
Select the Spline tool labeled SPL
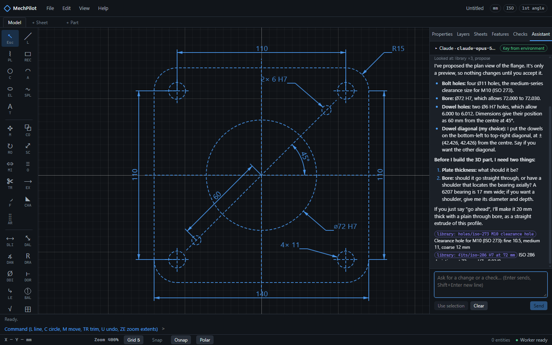click(28, 91)
